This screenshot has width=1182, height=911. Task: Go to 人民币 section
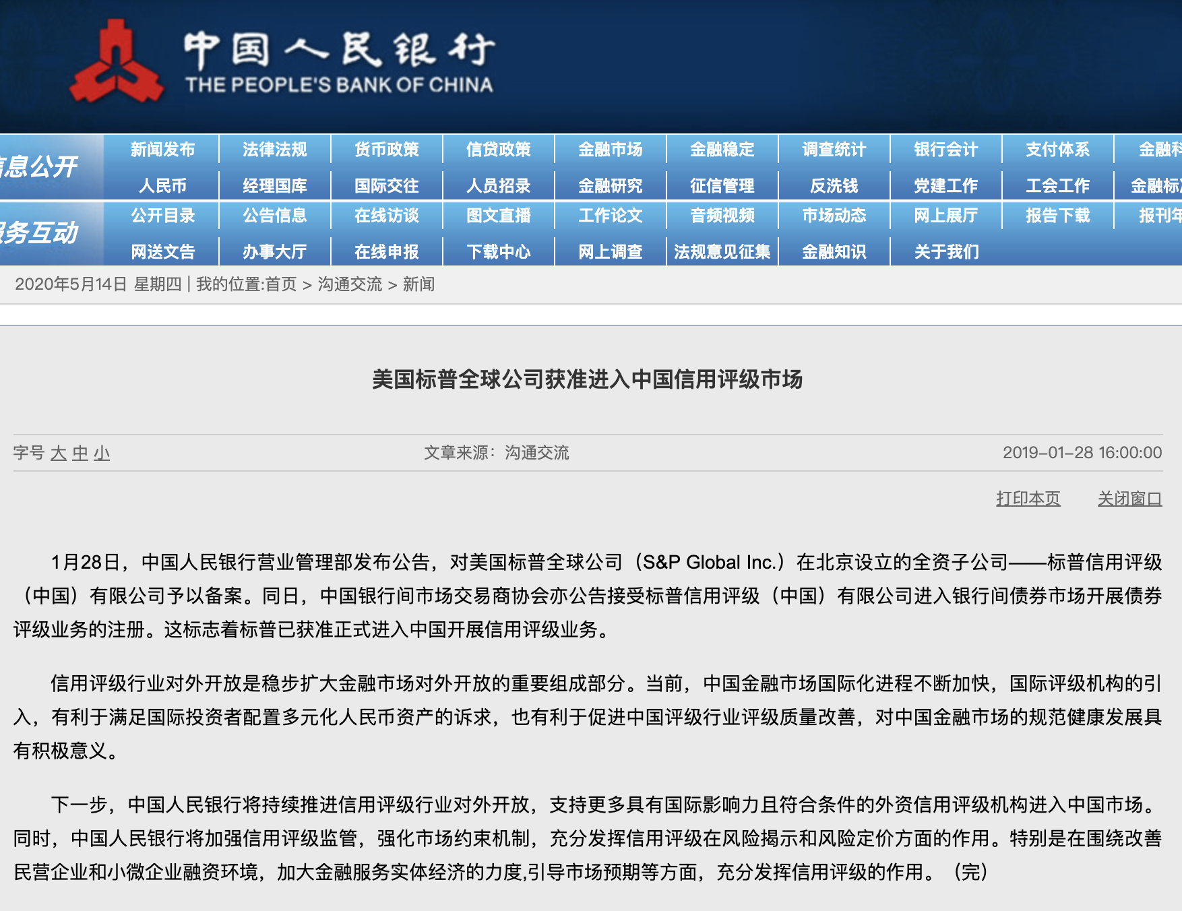pos(162,186)
